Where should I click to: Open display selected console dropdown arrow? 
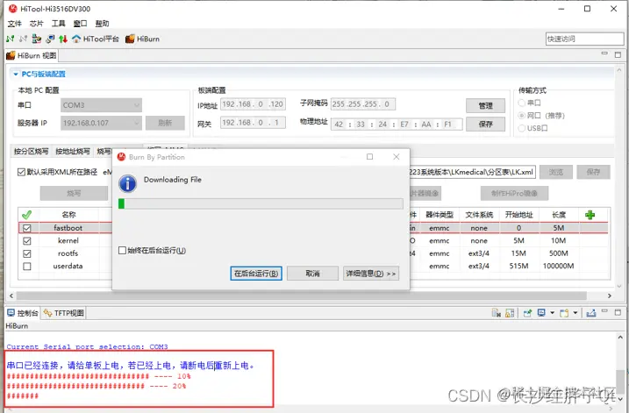[x=552, y=313]
